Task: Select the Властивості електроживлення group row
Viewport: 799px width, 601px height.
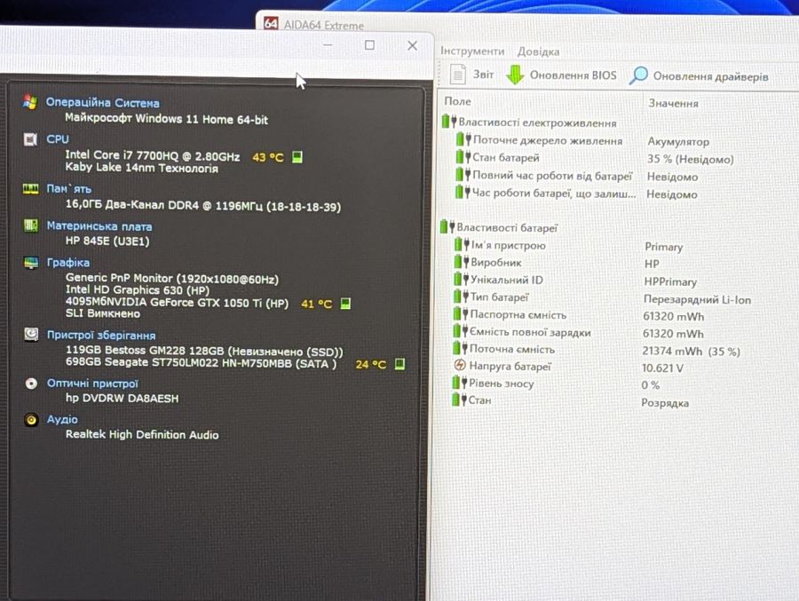Action: point(529,123)
